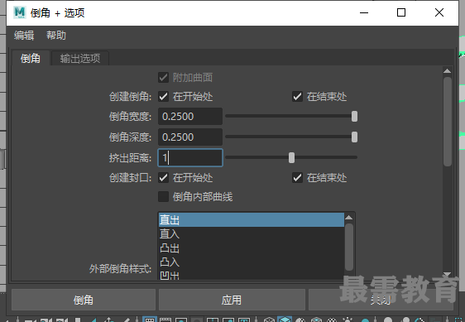Select 凸出 in the bevel style list
Viewport: 465px width, 322px height.
pos(252,248)
